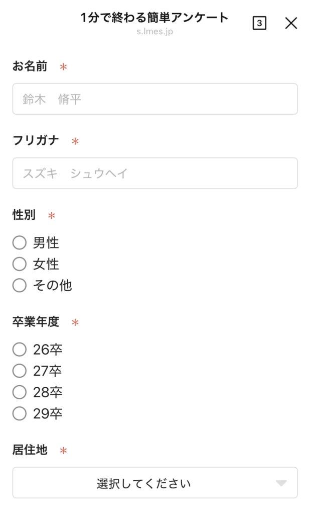The height and width of the screenshot is (515, 310).
Task: Select the 27卒 radio option
Action: pos(20,371)
